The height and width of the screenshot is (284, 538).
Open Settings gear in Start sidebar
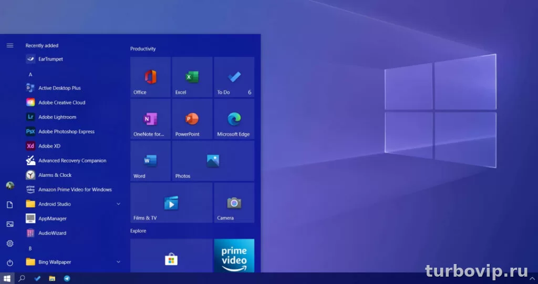pyautogui.click(x=10, y=244)
